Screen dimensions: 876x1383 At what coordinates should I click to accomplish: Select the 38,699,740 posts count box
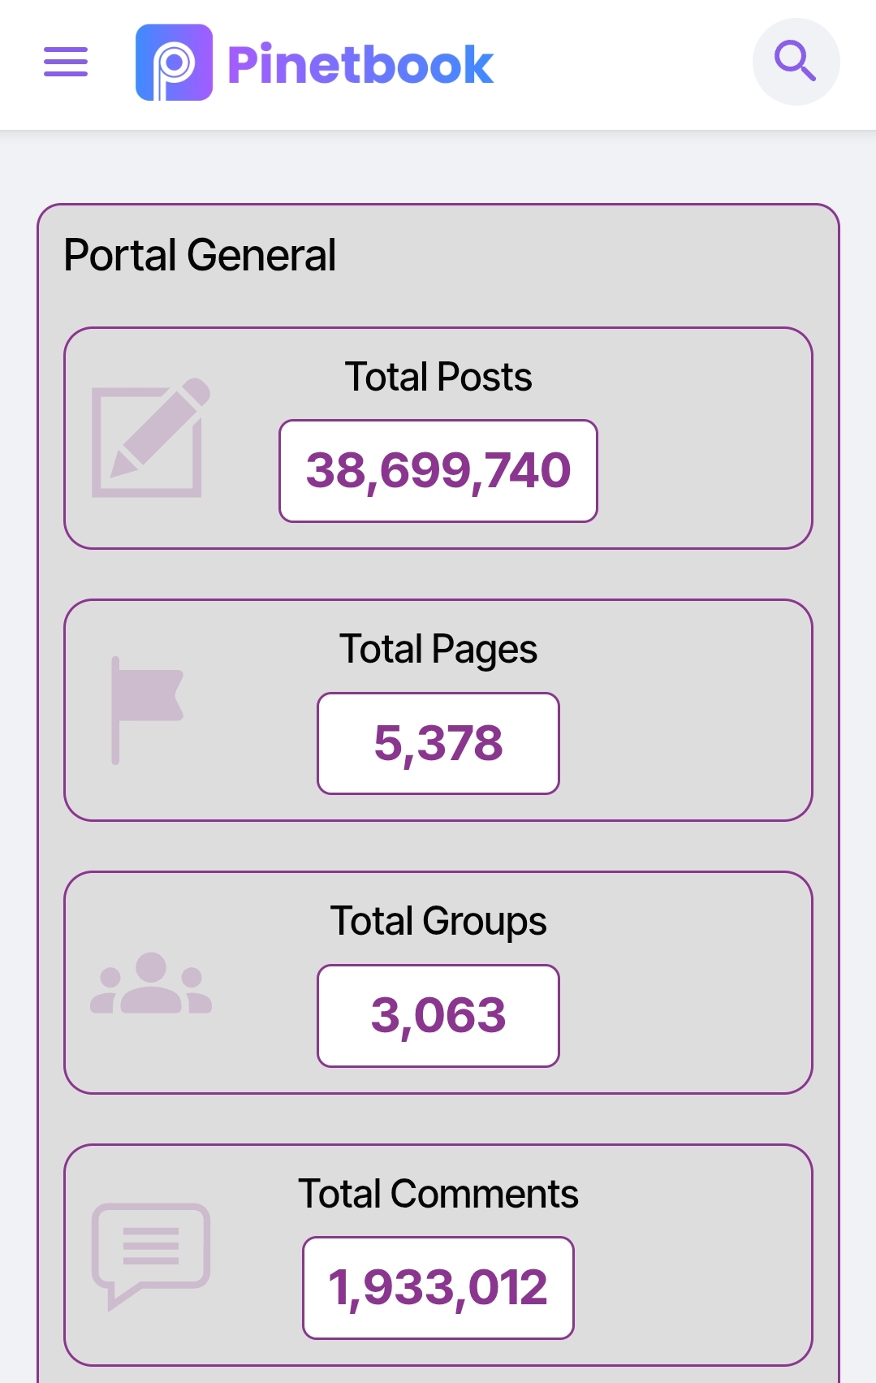pos(438,471)
